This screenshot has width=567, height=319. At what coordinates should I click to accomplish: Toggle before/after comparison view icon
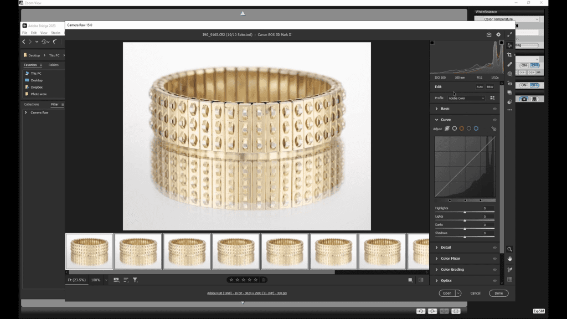[421, 280]
